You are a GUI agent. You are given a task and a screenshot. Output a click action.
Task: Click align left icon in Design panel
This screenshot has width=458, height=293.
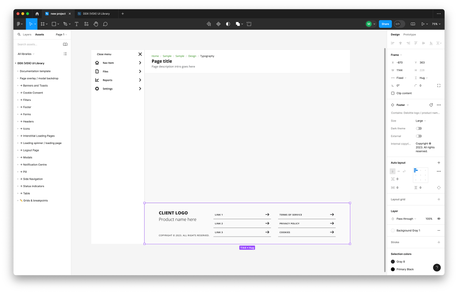(393, 43)
